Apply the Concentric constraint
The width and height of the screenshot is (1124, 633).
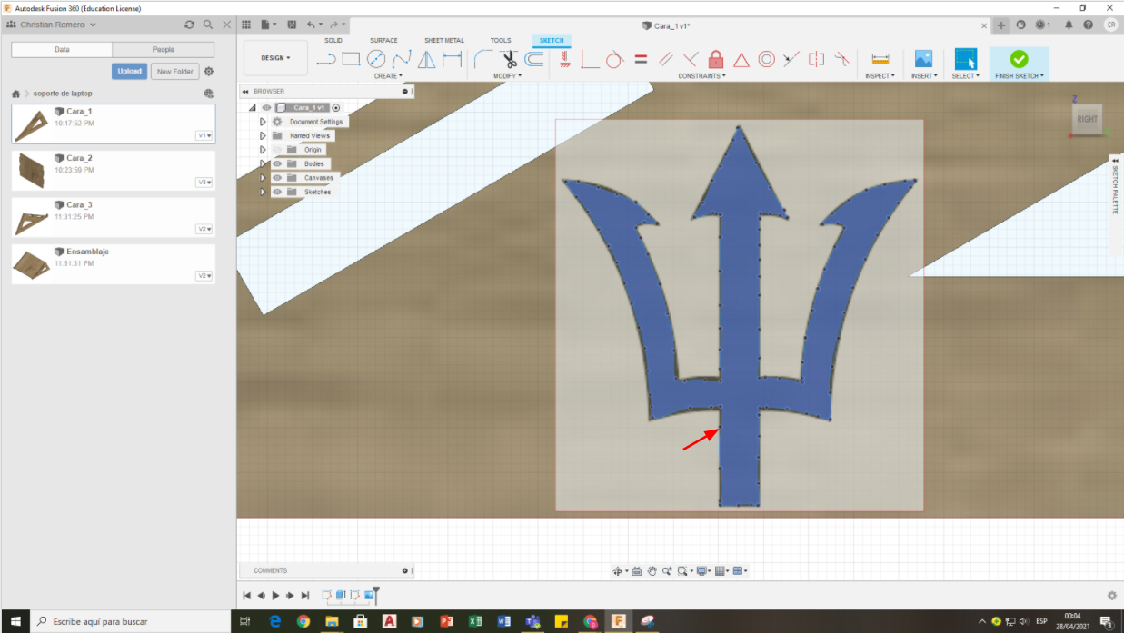pos(766,60)
